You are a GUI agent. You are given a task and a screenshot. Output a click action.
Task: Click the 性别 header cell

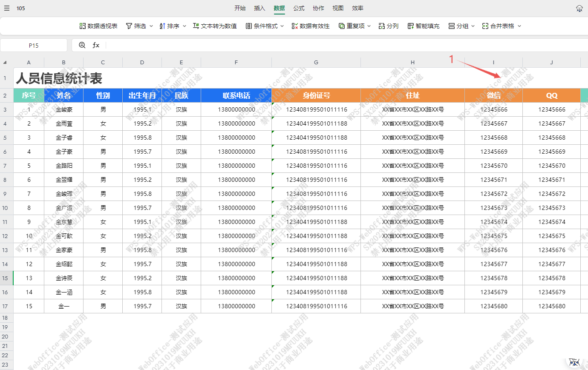(x=103, y=95)
